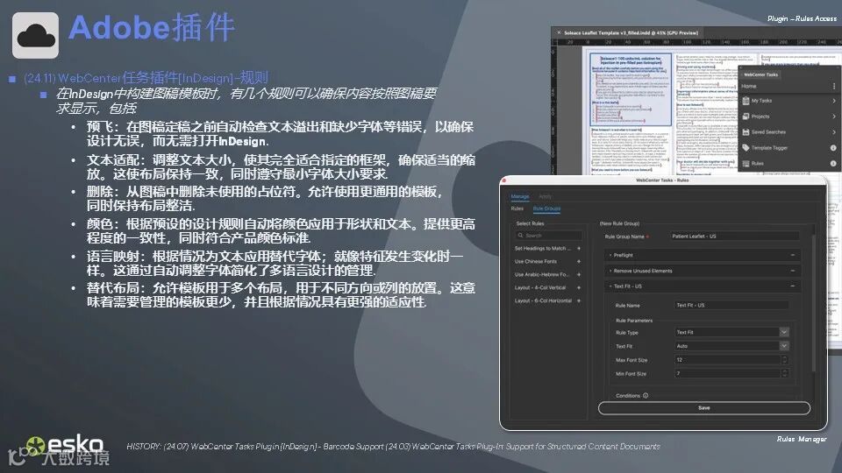Select 'Use Arabic-Hebrew Fo...' rule row
Screen dimensions: 842x473
[547, 274]
